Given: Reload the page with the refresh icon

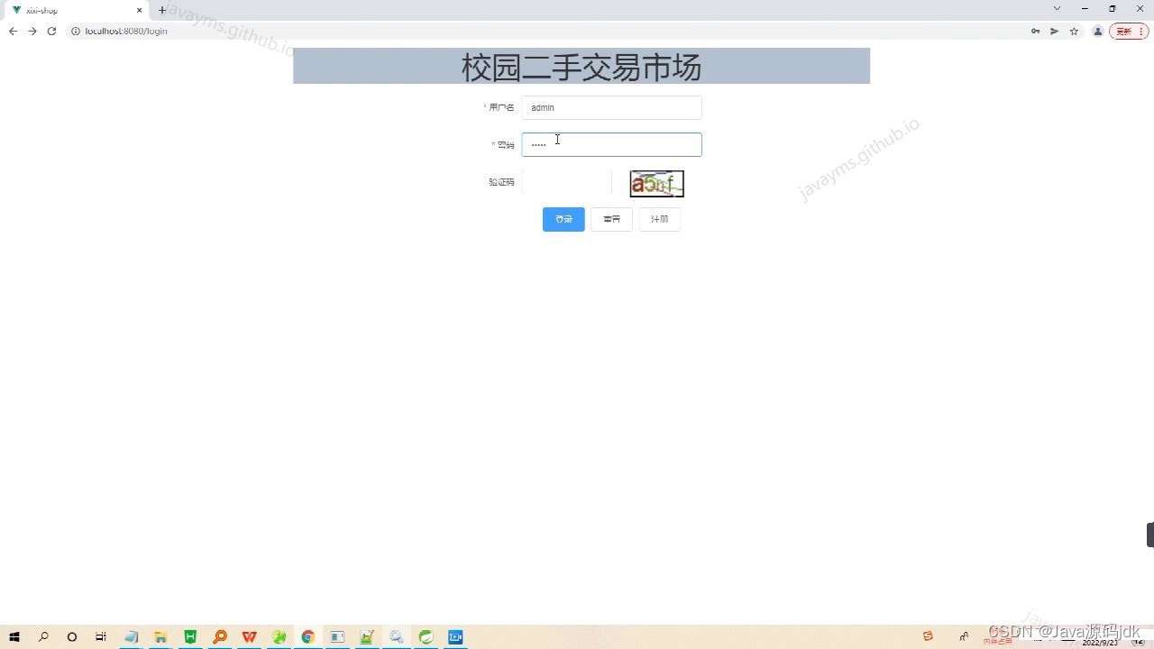Looking at the screenshot, I should click(x=52, y=31).
